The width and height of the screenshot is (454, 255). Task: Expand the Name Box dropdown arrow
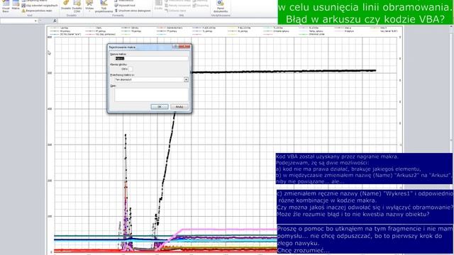click(35, 21)
